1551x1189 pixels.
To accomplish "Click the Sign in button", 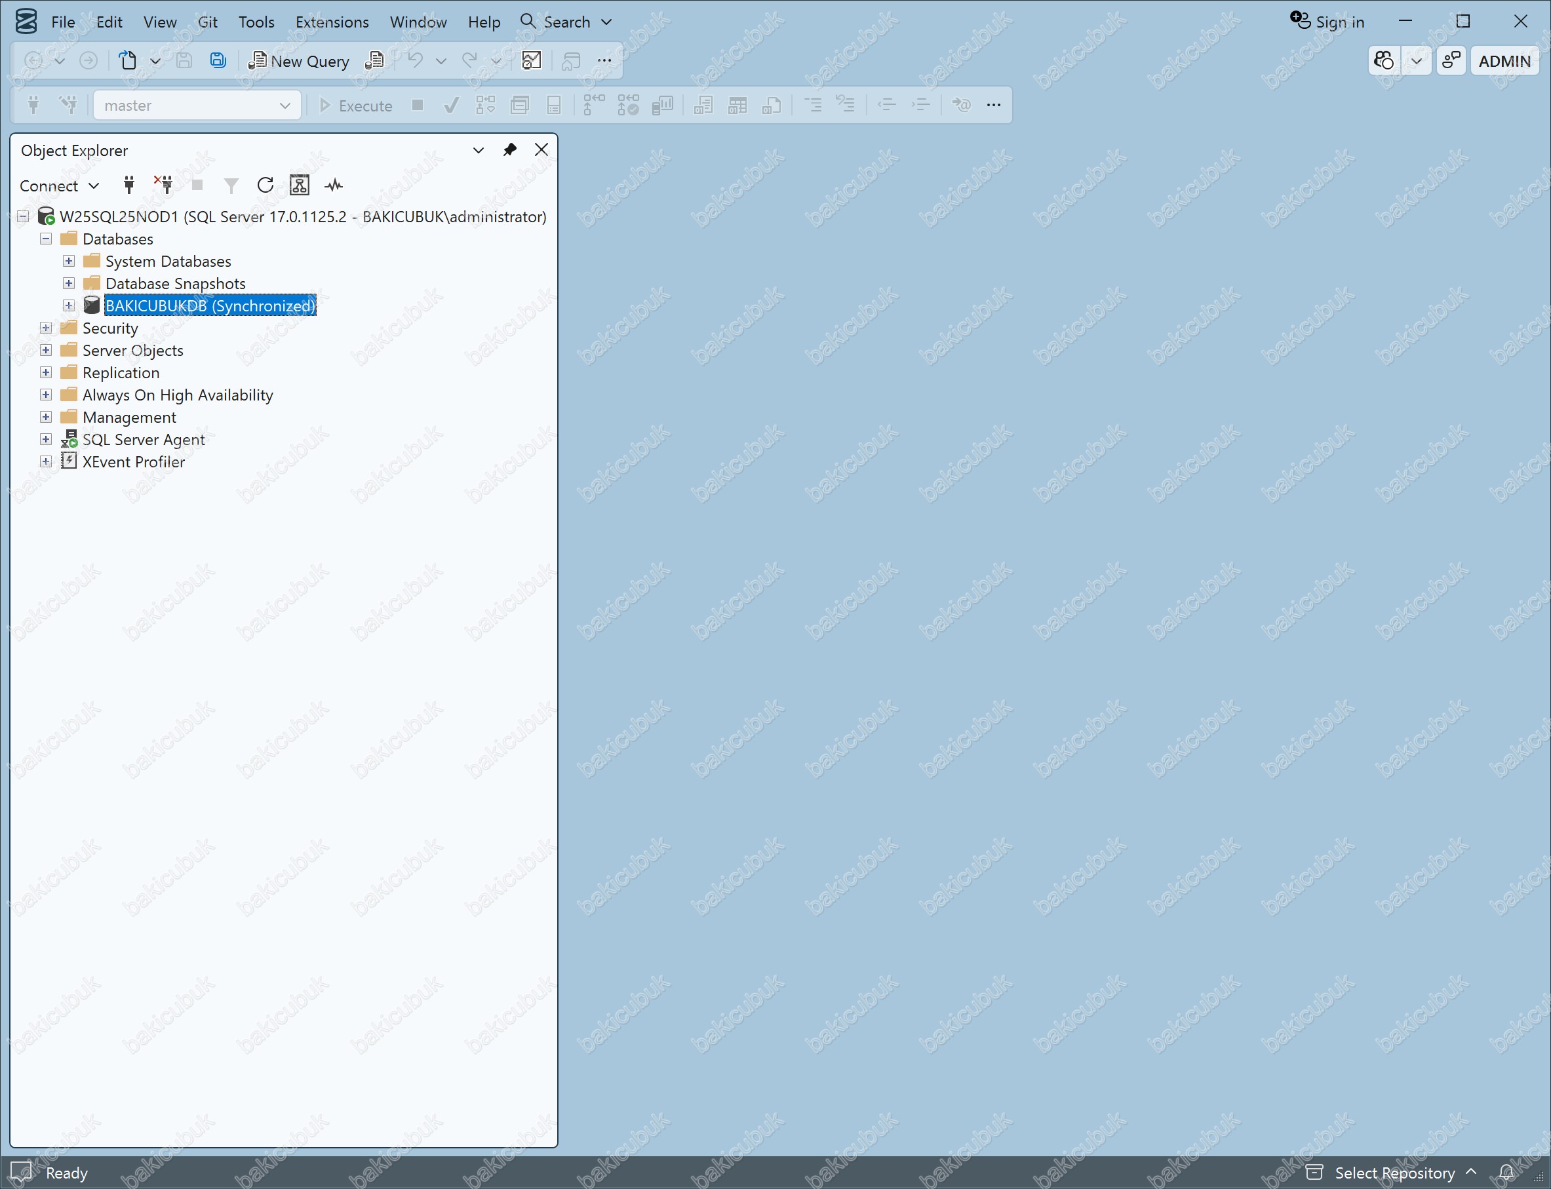I will [1327, 22].
